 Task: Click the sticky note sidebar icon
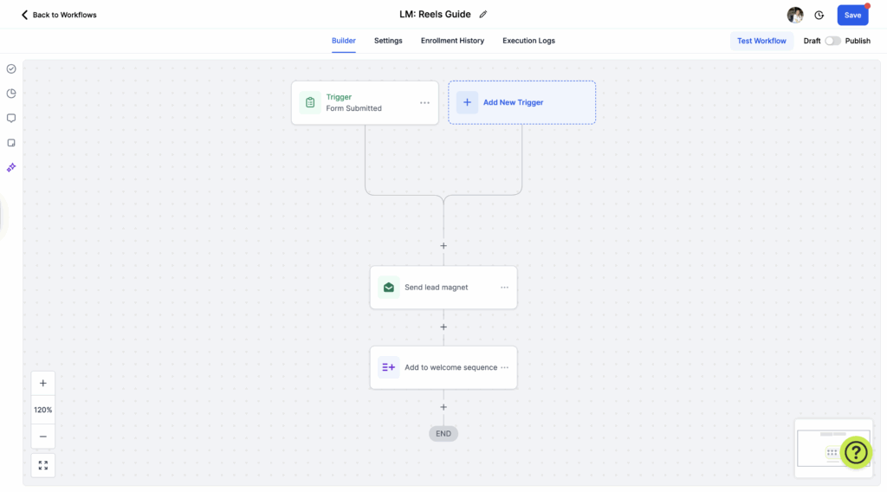[x=11, y=143]
